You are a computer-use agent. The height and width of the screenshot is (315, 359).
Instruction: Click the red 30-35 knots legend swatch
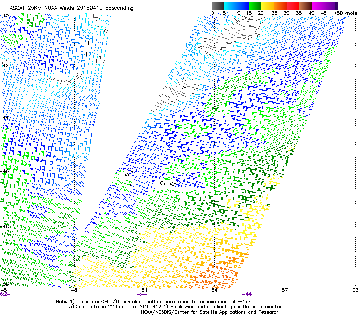tap(293, 6)
